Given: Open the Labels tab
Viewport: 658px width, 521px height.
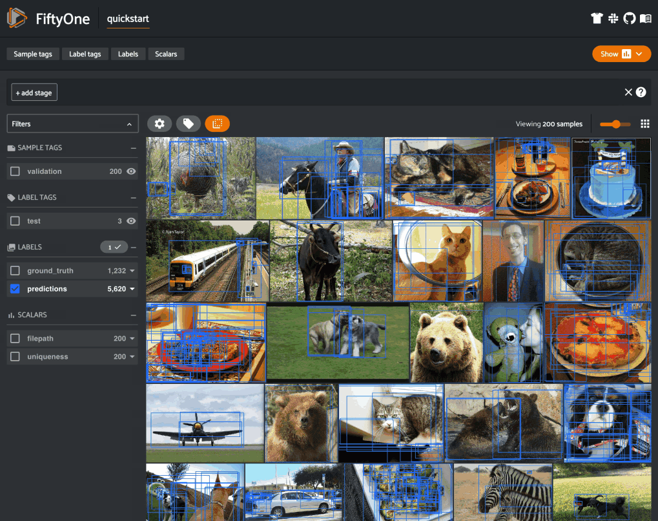Looking at the screenshot, I should pos(128,54).
